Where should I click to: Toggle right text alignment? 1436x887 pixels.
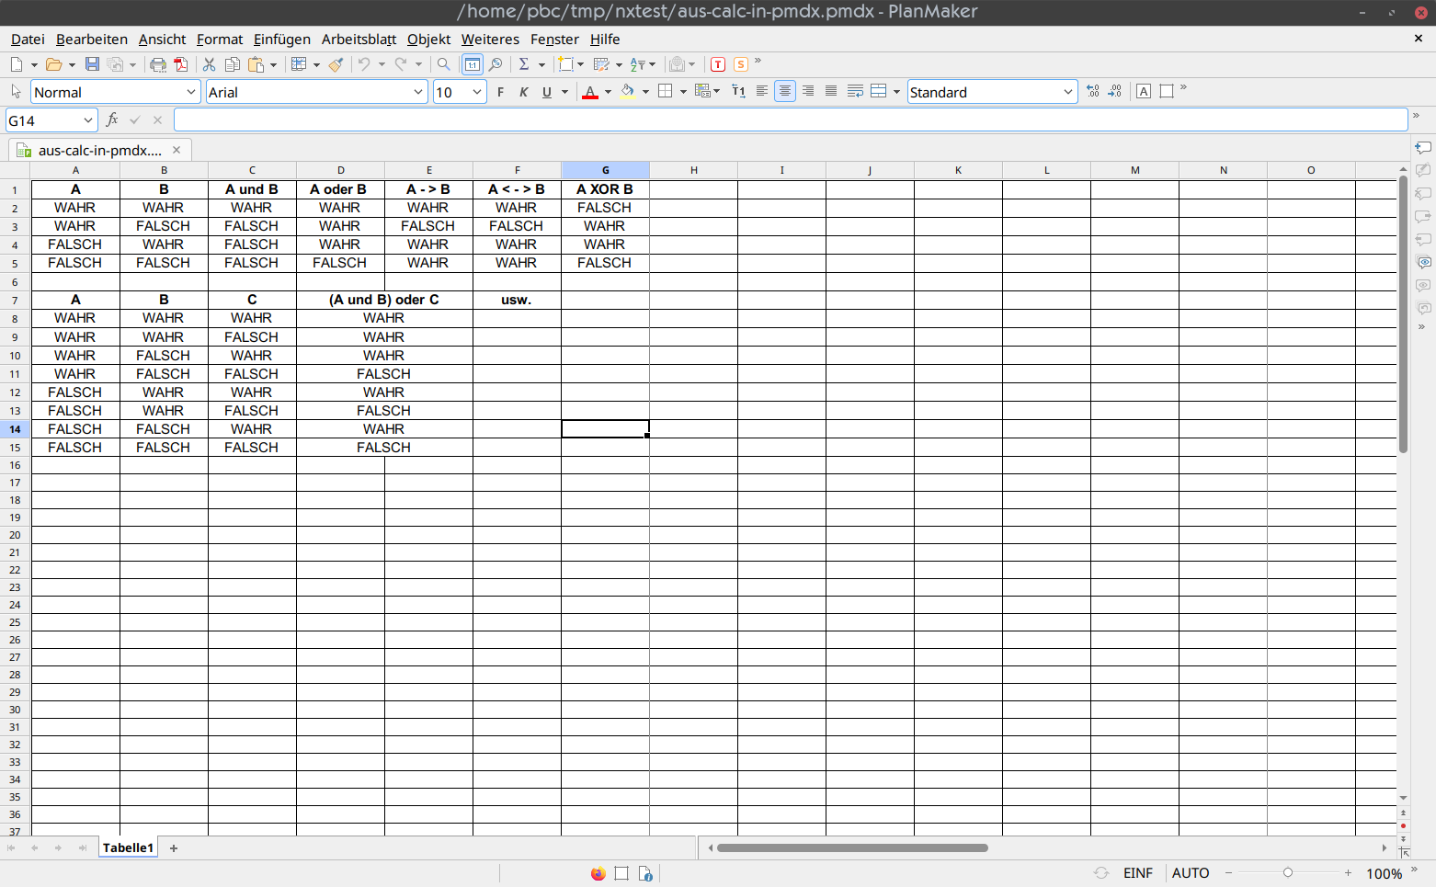coord(808,92)
